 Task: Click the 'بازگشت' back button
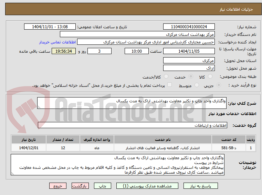coord(80,186)
